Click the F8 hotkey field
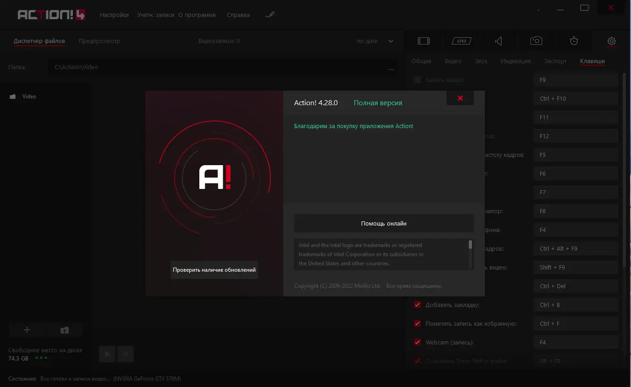Viewport: 631px width, 387px height. pyautogui.click(x=576, y=211)
